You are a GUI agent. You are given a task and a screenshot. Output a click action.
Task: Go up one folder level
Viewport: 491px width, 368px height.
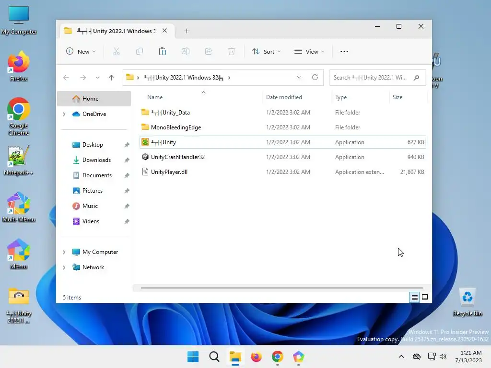(x=111, y=78)
